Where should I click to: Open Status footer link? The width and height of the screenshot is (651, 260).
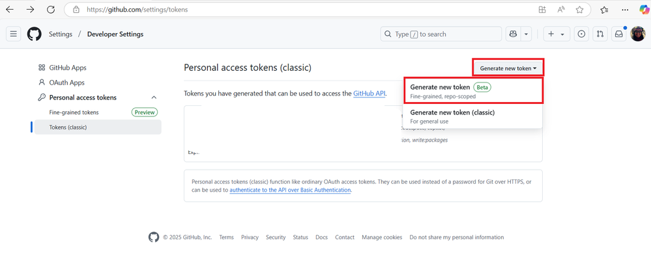300,237
